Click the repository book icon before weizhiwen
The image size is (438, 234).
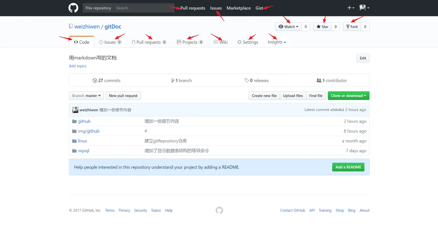tap(71, 26)
